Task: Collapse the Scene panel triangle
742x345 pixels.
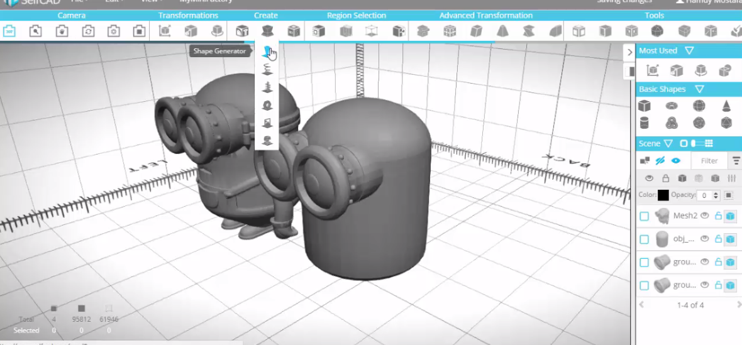Action: [x=668, y=143]
